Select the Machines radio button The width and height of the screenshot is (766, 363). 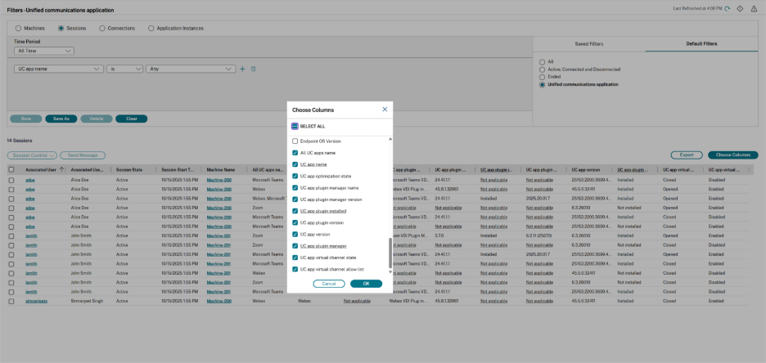coord(20,28)
